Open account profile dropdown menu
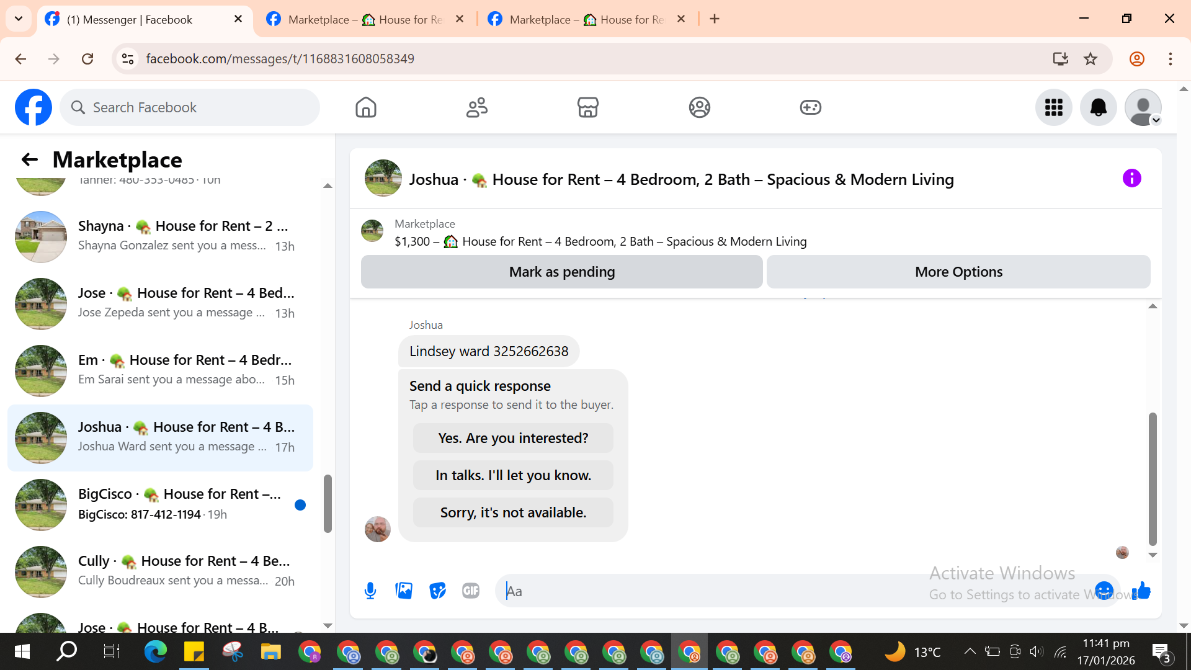 [1143, 107]
